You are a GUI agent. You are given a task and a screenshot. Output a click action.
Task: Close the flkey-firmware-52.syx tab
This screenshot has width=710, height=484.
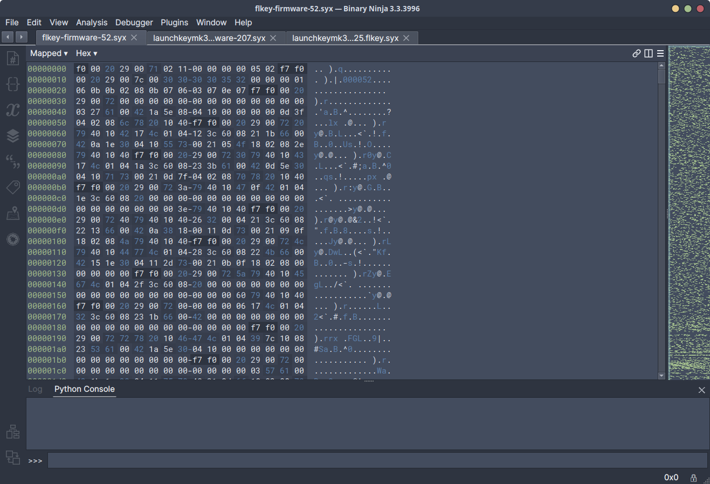[x=134, y=38]
